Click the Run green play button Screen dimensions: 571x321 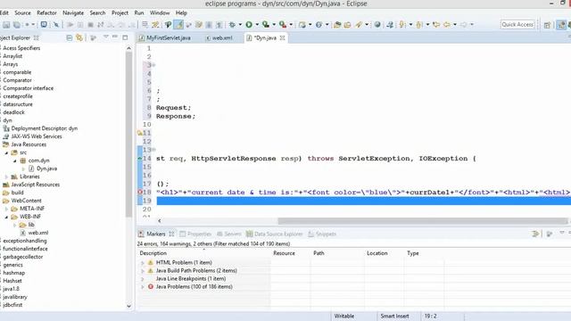coord(249,25)
